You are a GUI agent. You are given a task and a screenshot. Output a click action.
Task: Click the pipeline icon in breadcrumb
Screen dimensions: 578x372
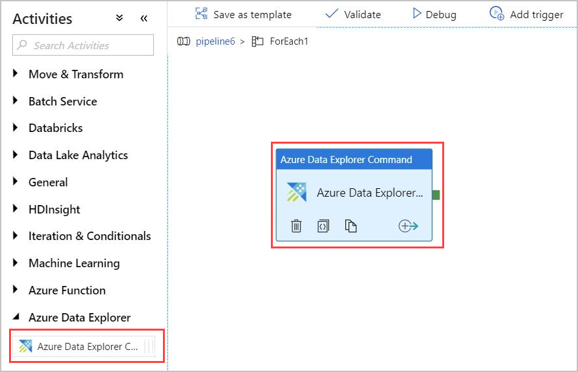(184, 41)
